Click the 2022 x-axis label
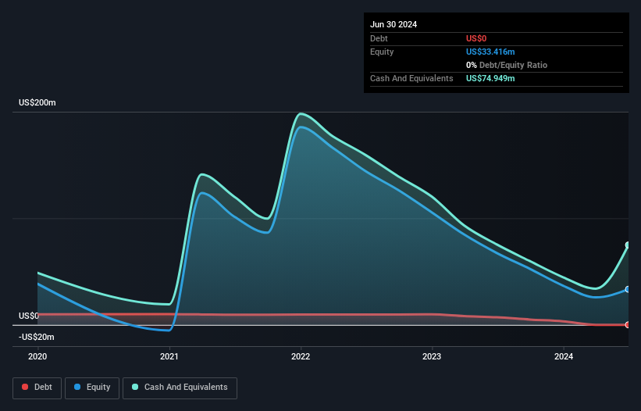The image size is (641, 411). [x=301, y=356]
